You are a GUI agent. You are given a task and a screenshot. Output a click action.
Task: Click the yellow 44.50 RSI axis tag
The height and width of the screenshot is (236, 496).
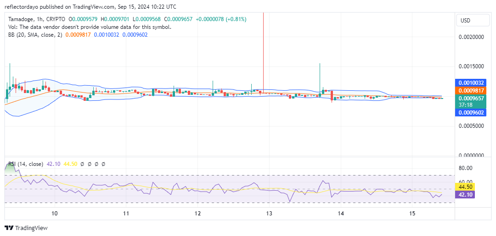[x=464, y=188]
